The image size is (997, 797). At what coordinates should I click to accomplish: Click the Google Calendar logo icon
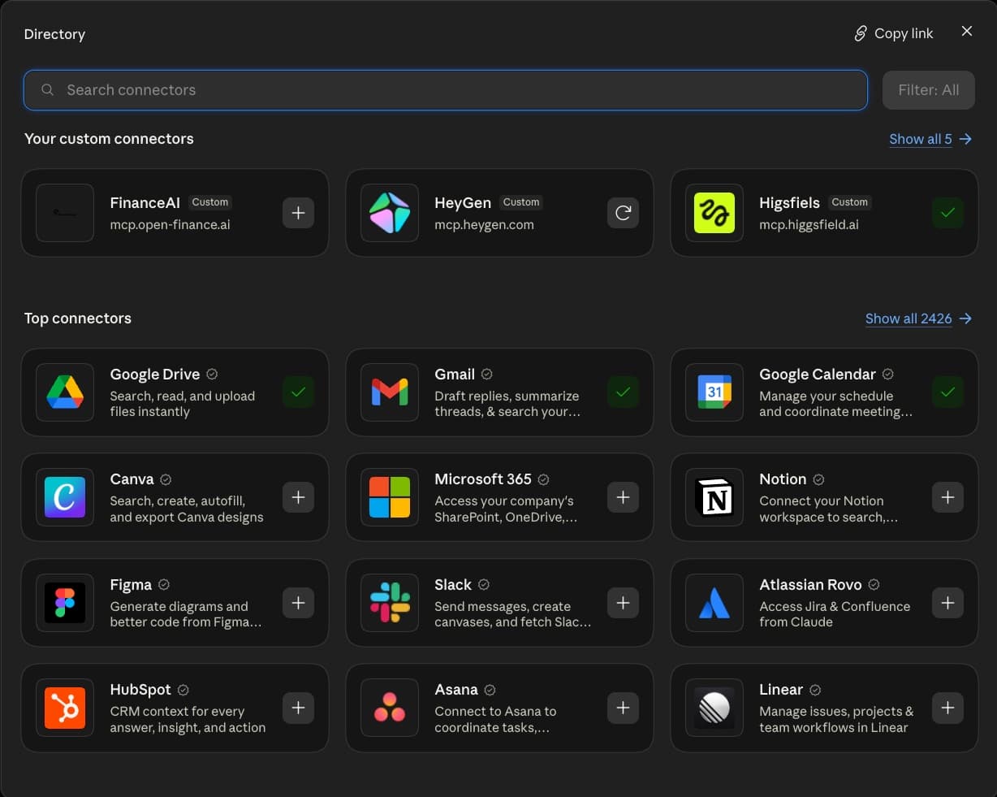pos(714,392)
